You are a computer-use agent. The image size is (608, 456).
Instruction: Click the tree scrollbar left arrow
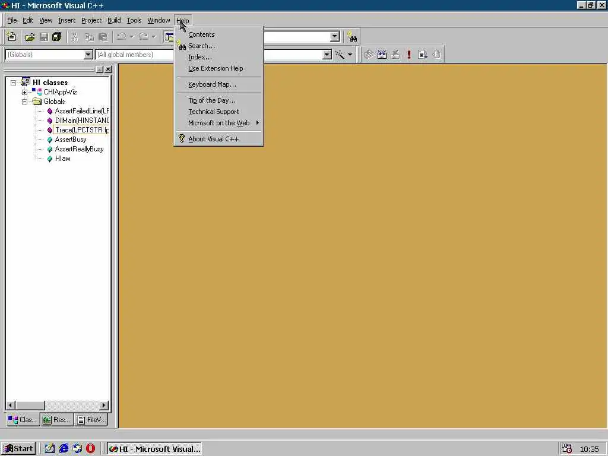pyautogui.click(x=11, y=405)
